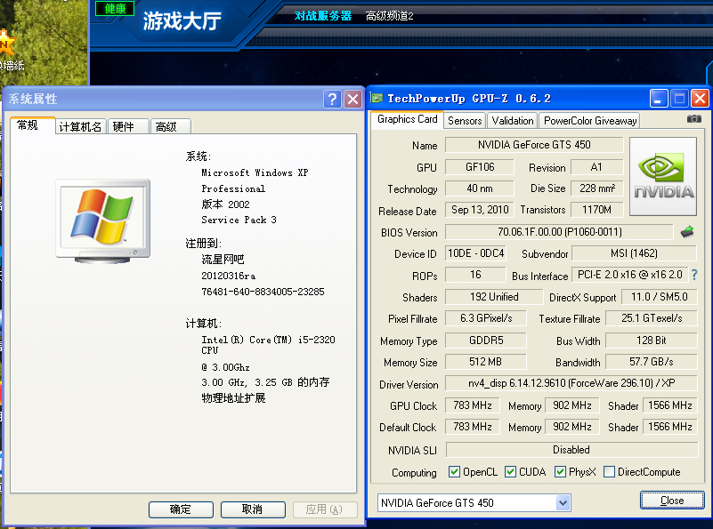713x529 pixels.
Task: Toggle the CUDA checkbox
Action: pos(510,472)
